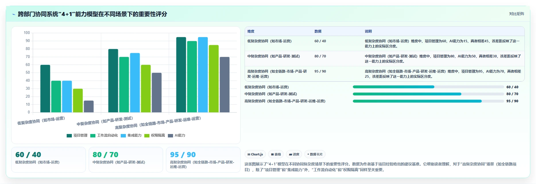Select the 表格 tag chip
The image size is (536, 184).
point(276,154)
